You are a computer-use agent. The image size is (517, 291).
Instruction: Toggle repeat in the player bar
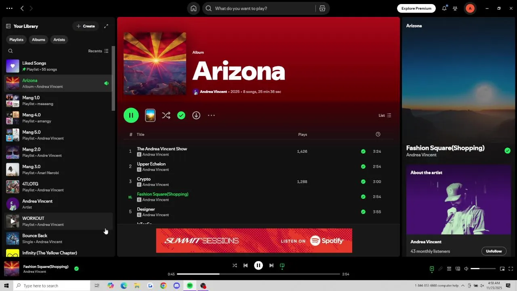282,266
